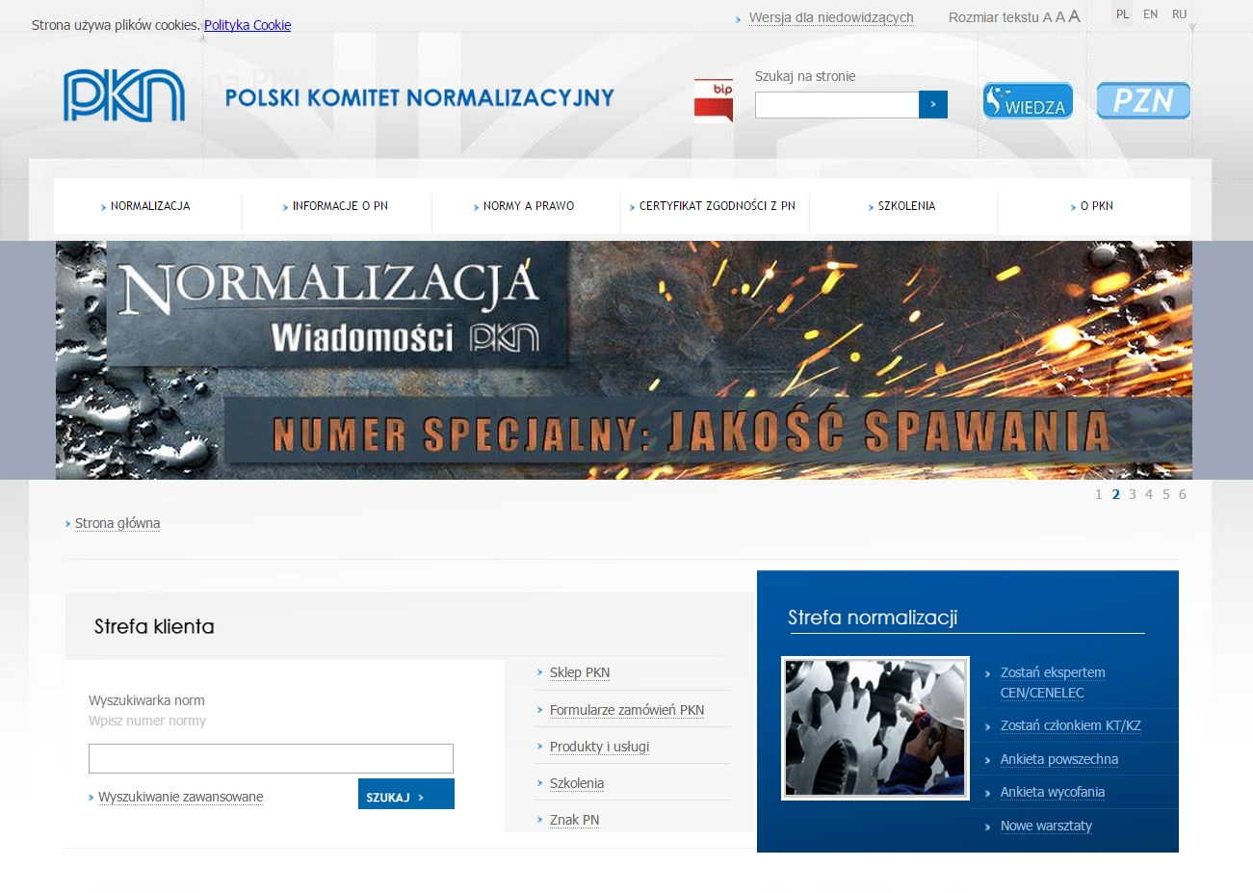Open the Normalizacja menu
1253x893 pixels.
tap(150, 206)
